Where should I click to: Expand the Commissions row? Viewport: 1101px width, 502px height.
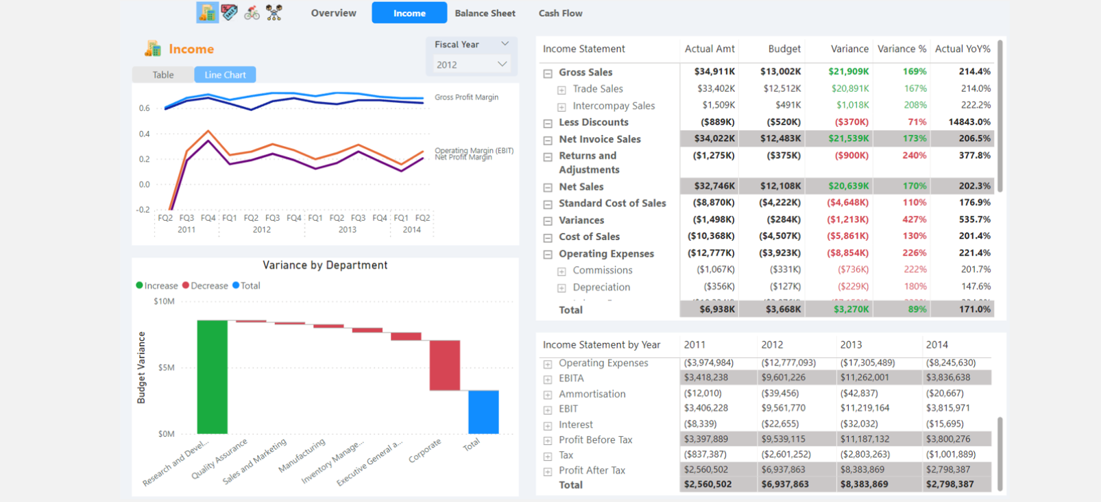561,272
